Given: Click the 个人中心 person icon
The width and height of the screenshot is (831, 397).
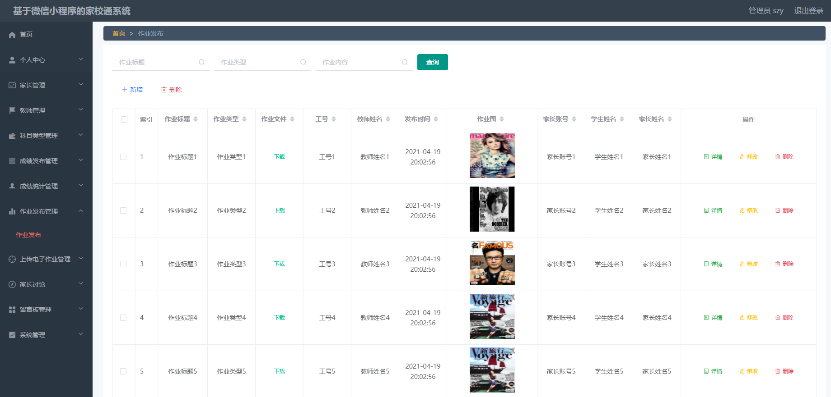Looking at the screenshot, I should tap(12, 60).
